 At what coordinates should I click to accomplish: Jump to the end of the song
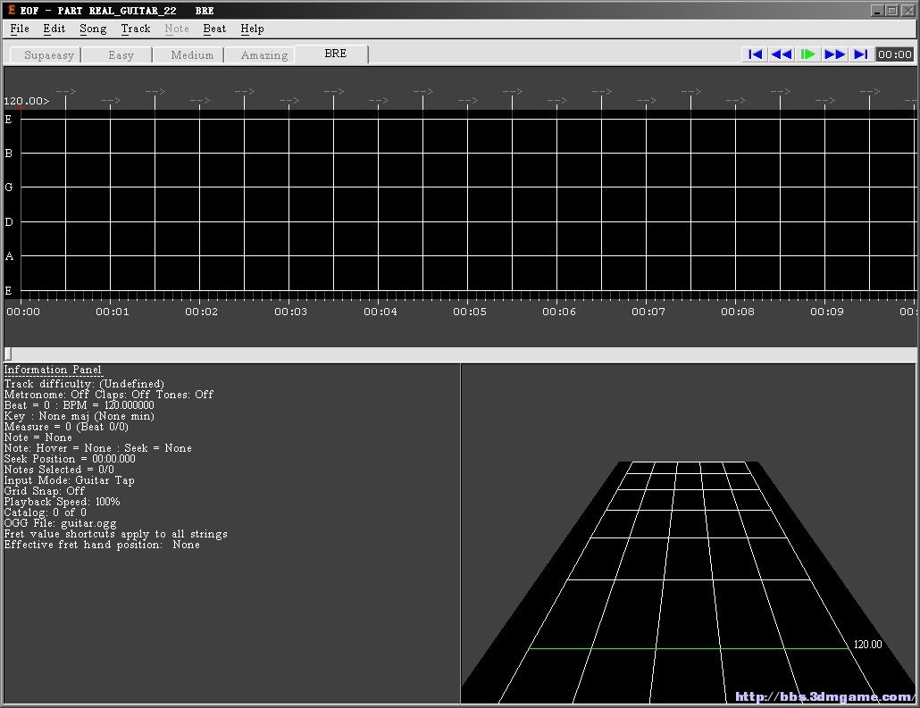861,54
